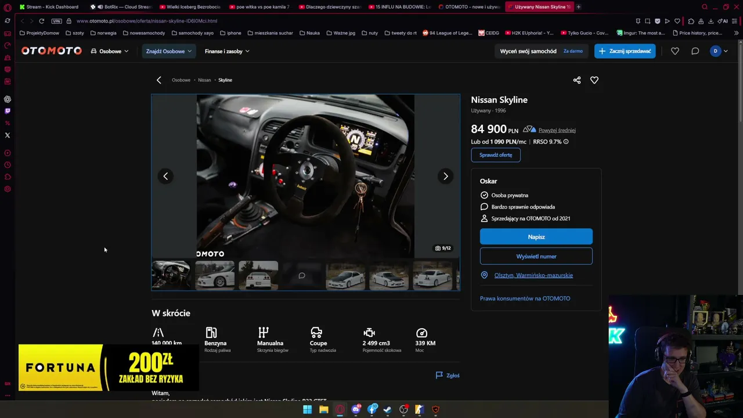Select the still-loading gallery thumbnail
This screenshot has height=418, width=743.
[x=302, y=275]
